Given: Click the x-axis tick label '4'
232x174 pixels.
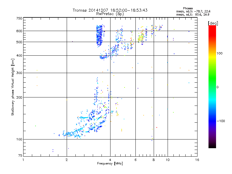Looking at the screenshot, I should click(x=110, y=160).
